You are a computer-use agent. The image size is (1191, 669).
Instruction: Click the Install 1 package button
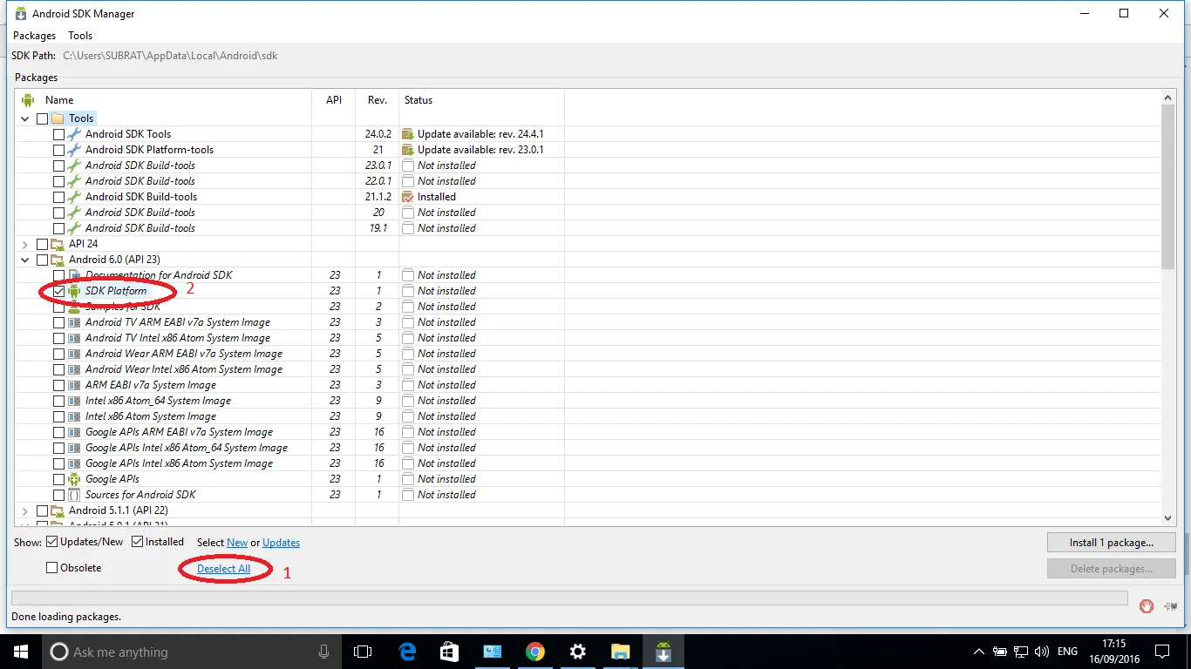pos(1112,542)
